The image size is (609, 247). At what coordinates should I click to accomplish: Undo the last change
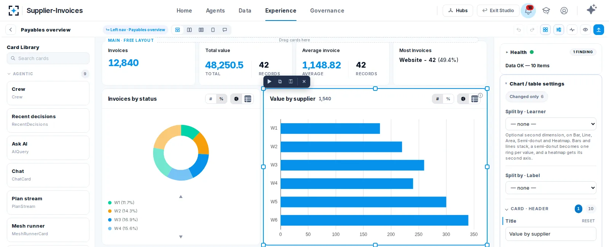click(x=518, y=30)
